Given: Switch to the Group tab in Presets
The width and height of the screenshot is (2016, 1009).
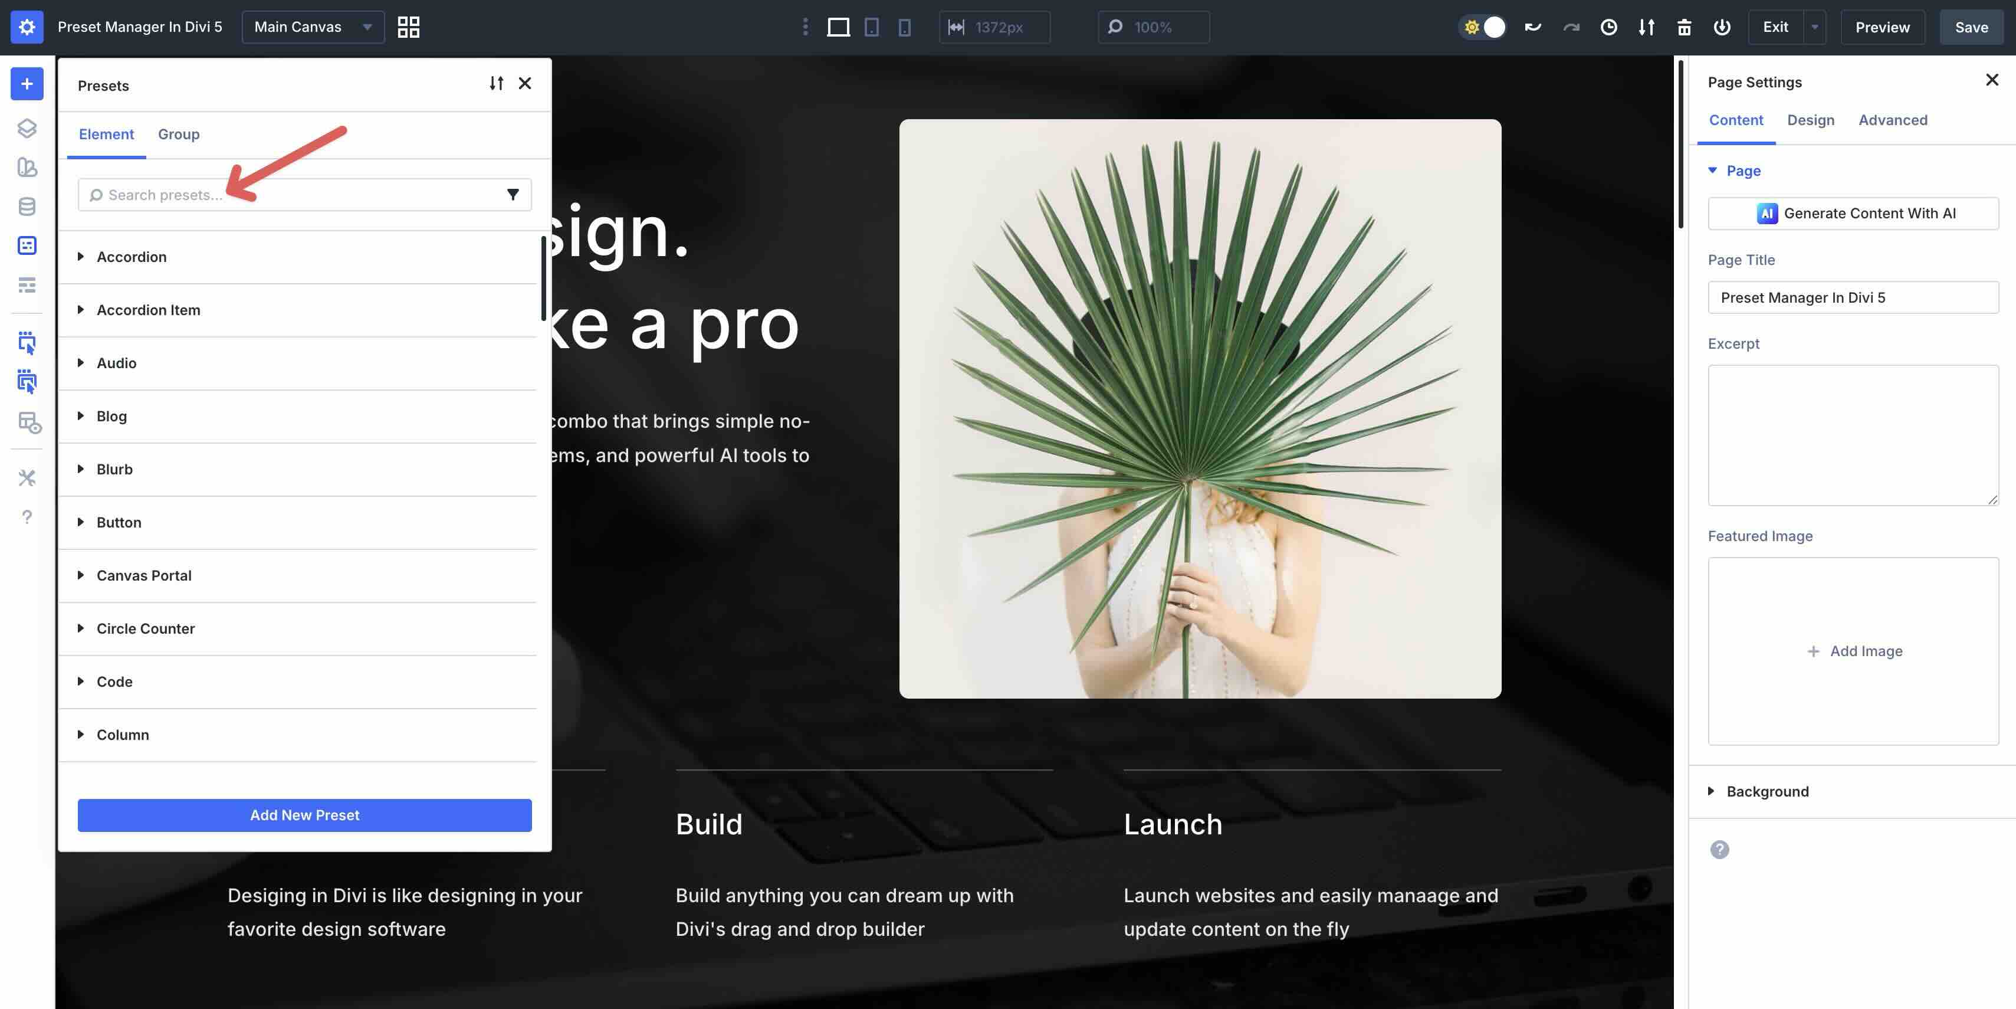Looking at the screenshot, I should pos(179,134).
